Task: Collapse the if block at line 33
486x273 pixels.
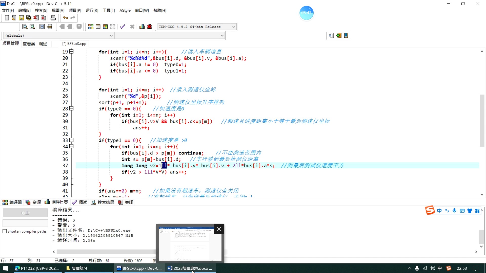Action: tap(71, 140)
